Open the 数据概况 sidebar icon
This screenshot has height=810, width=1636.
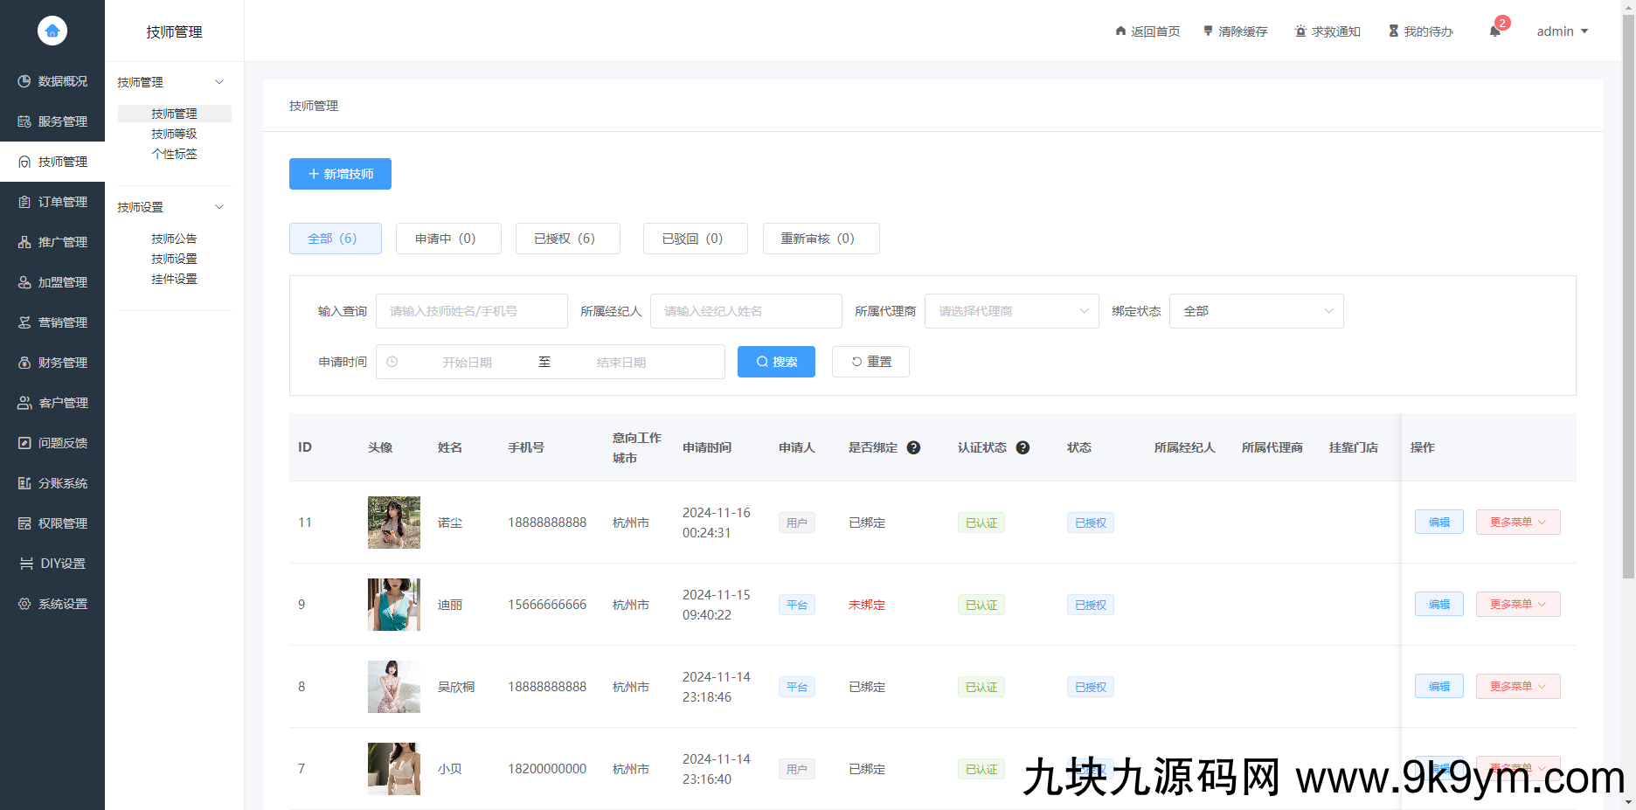pos(52,80)
